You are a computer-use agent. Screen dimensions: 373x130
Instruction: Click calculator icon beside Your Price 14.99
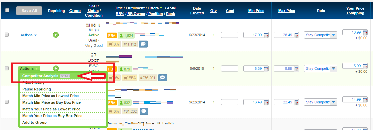tap(365, 99)
